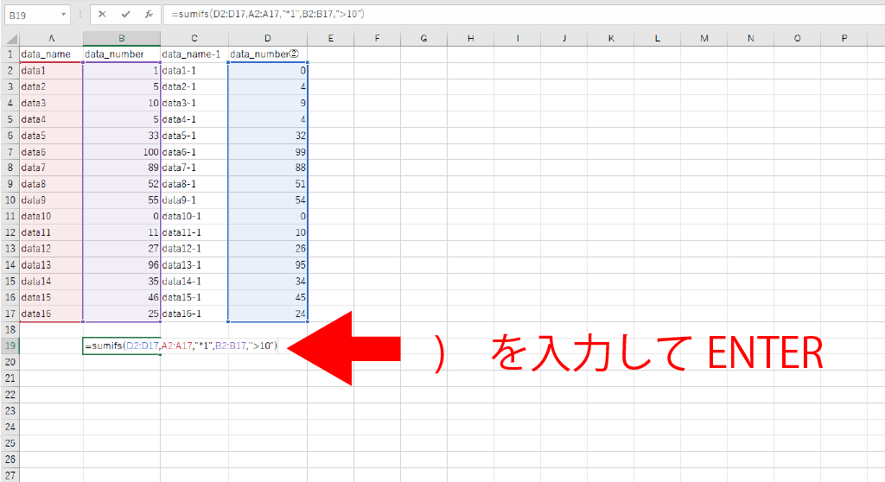The width and height of the screenshot is (885, 482).
Task: Select column D header
Action: point(268,38)
